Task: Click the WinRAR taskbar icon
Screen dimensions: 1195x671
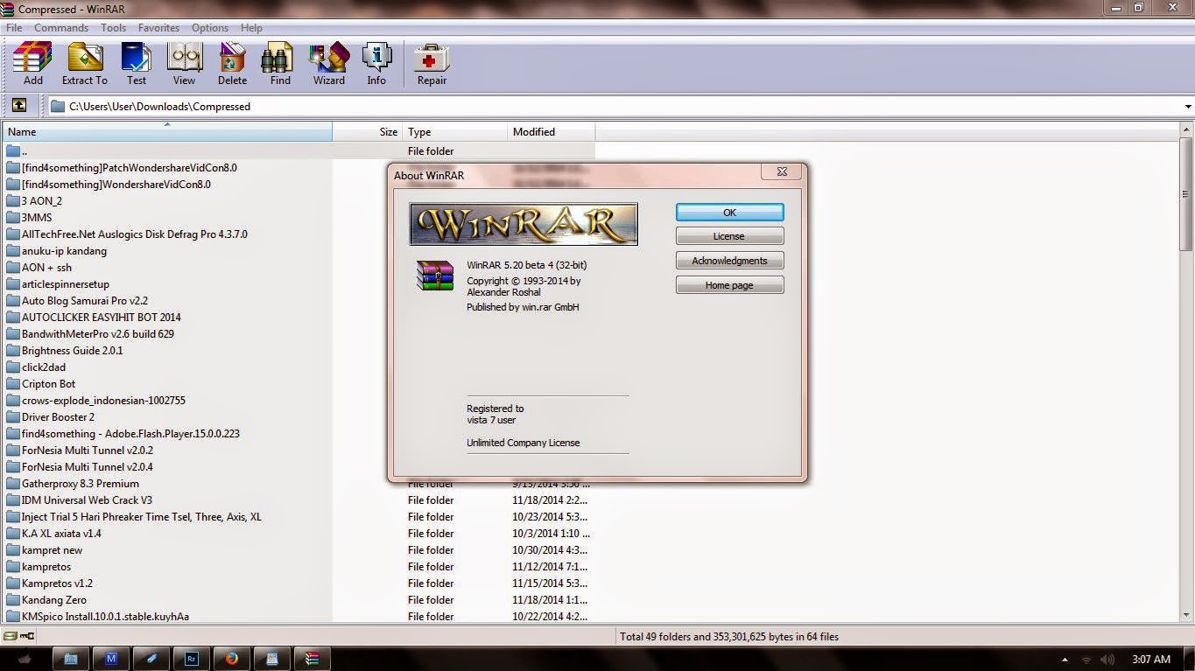Action: click(x=312, y=659)
